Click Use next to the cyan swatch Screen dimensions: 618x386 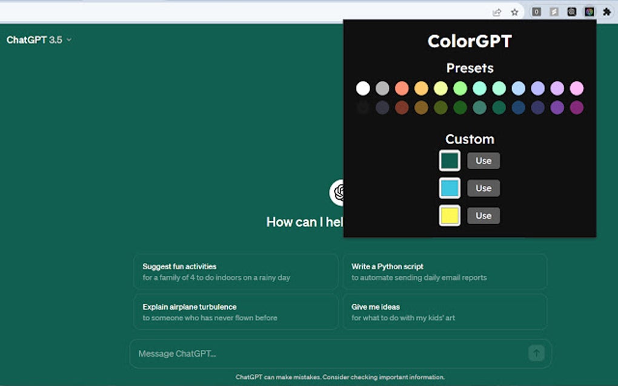(x=483, y=189)
